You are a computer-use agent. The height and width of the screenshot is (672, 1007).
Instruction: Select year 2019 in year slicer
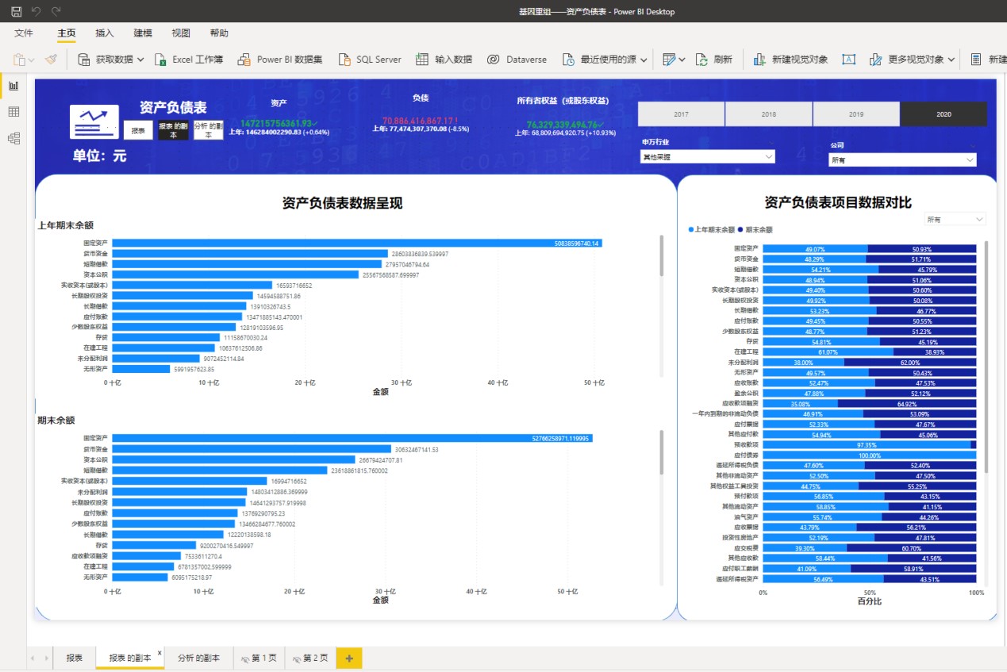pos(855,114)
